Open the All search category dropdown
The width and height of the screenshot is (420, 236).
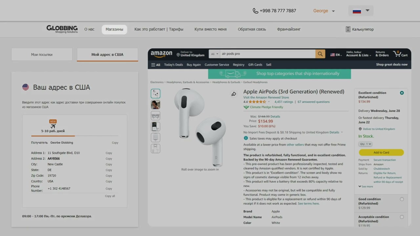(215, 54)
